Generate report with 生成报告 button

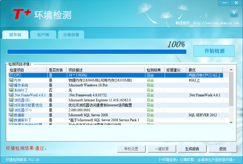192,149
